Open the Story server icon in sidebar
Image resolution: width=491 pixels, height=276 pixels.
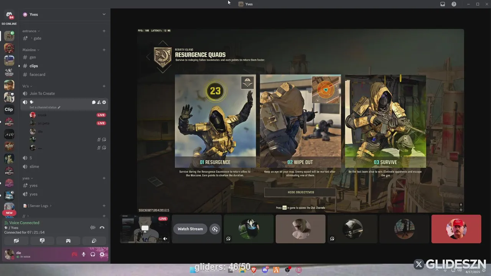[9, 195]
